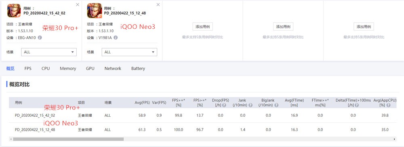
Task: Click the horizontal table scrollbar thumb
Action: point(69,139)
